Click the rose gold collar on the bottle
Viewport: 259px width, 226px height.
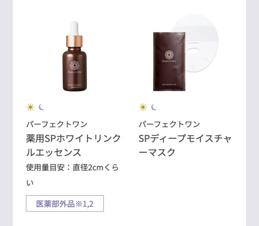74,41
